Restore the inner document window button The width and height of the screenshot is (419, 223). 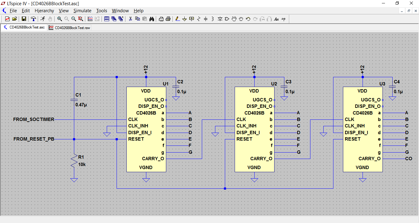click(409, 11)
